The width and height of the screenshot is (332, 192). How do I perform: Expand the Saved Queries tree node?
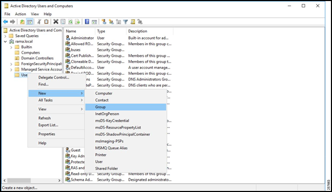[x=5, y=36]
